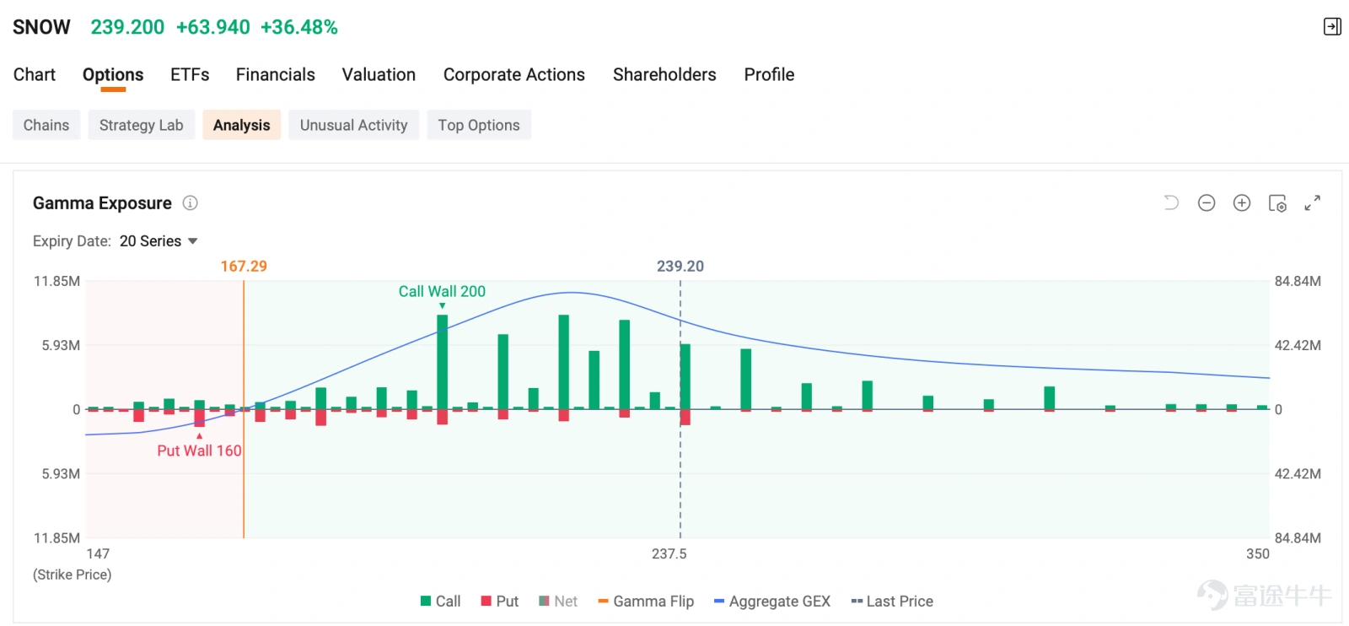Click the 350 strike axis label

tap(1258, 554)
